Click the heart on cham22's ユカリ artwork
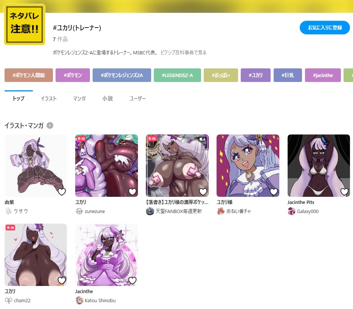Image resolution: width=353 pixels, height=309 pixels. [x=62, y=280]
